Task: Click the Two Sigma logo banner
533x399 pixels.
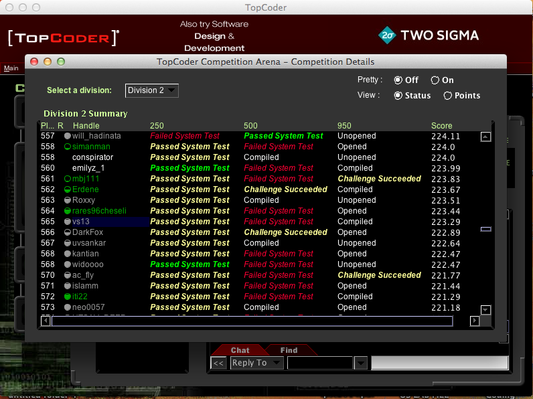Action: [429, 35]
